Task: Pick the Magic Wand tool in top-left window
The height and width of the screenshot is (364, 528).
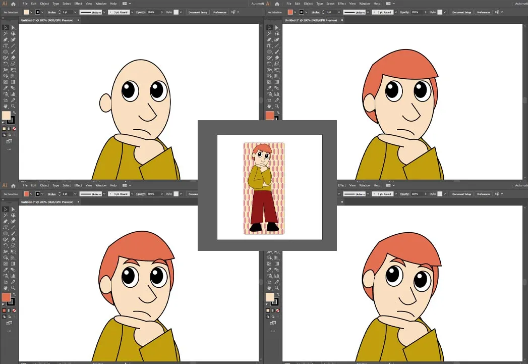Action: tap(6, 34)
